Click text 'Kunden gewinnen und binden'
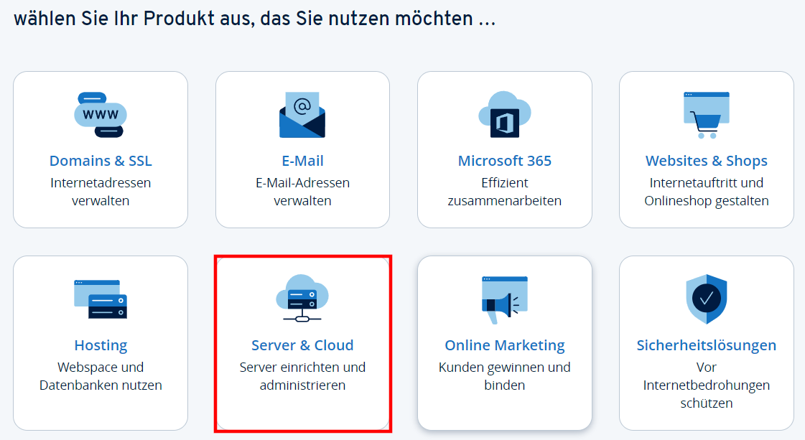The height and width of the screenshot is (440, 805). pos(505,376)
